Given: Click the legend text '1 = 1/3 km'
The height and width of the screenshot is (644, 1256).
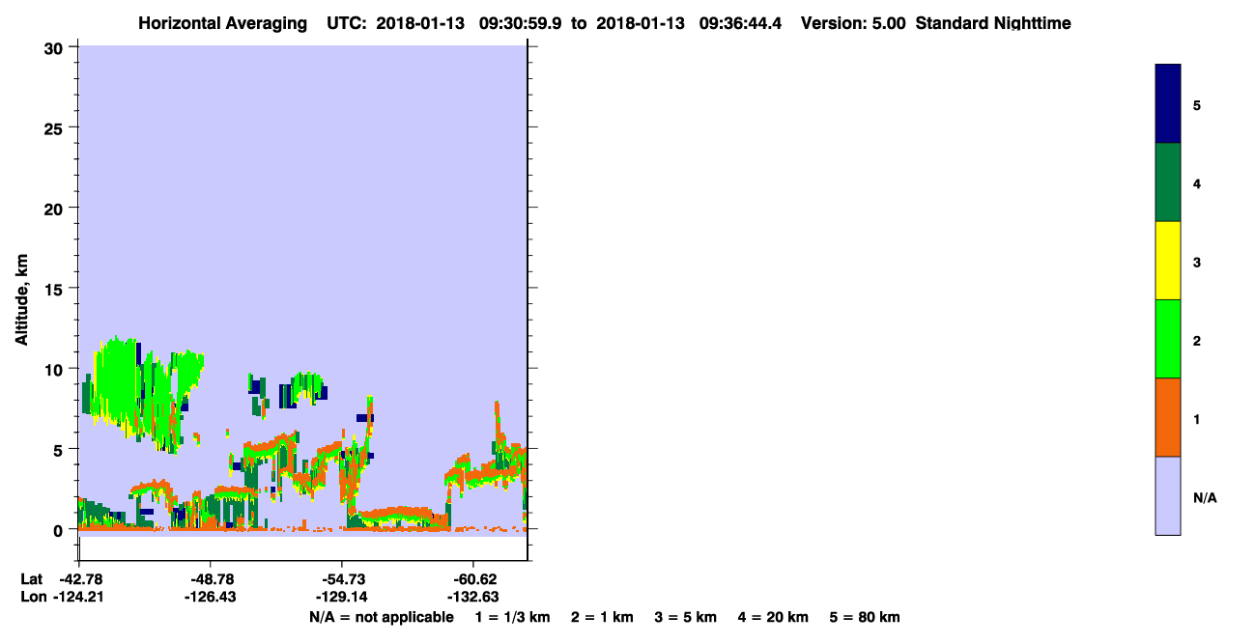Looking at the screenshot, I should click(x=512, y=617).
